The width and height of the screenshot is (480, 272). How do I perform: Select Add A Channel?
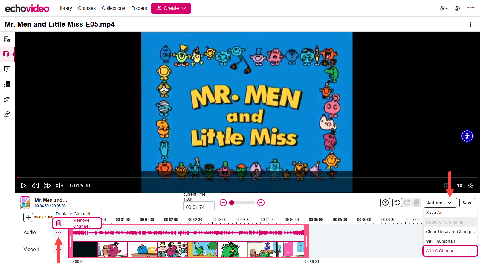[x=450, y=251]
